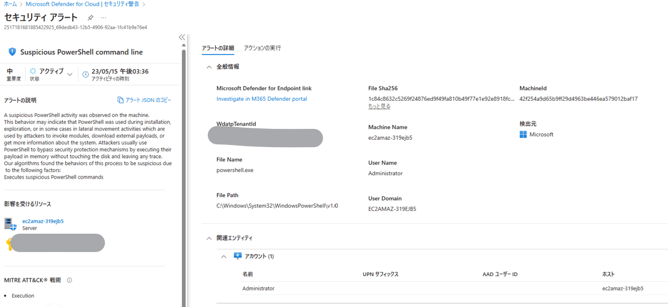Open the more options ellipsis menu
Screen dimensions: 668x307
pyautogui.click(x=103, y=18)
